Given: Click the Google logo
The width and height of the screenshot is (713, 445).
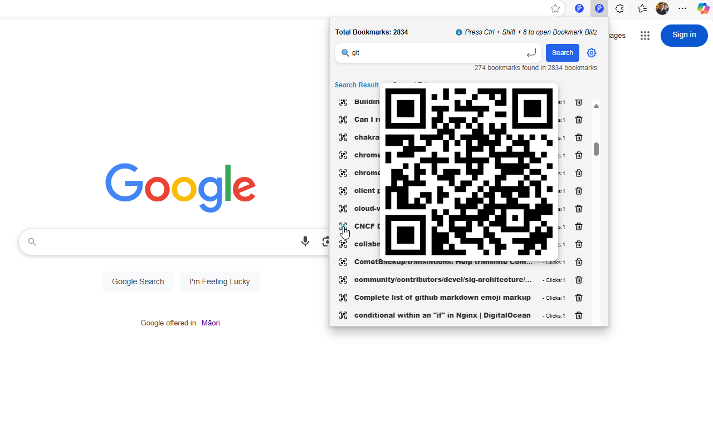Looking at the screenshot, I should (x=180, y=188).
